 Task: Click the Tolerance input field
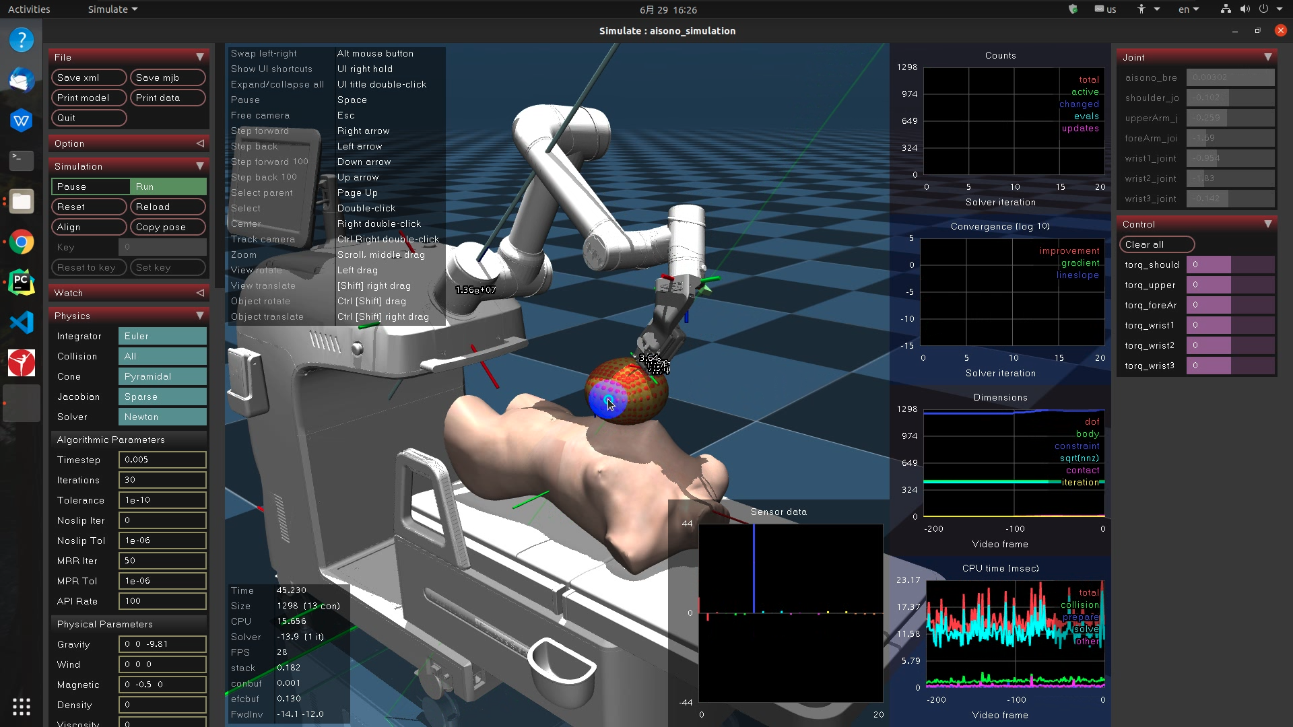[162, 500]
